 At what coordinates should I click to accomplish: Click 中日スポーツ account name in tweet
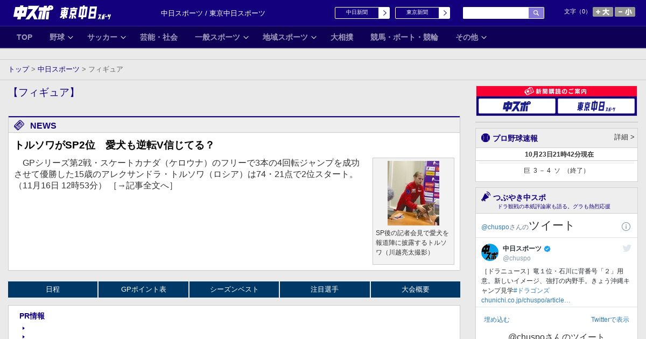pyautogui.click(x=522, y=249)
